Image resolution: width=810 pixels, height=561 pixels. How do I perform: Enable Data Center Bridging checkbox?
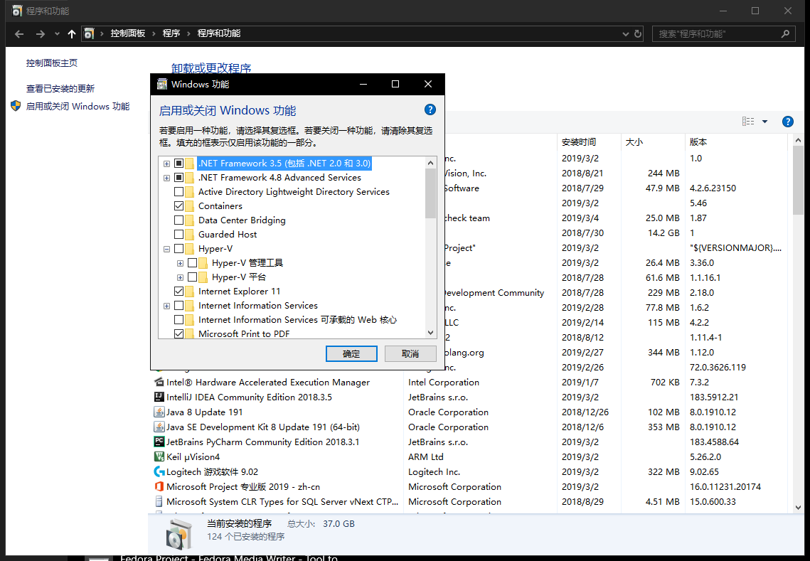click(x=178, y=220)
